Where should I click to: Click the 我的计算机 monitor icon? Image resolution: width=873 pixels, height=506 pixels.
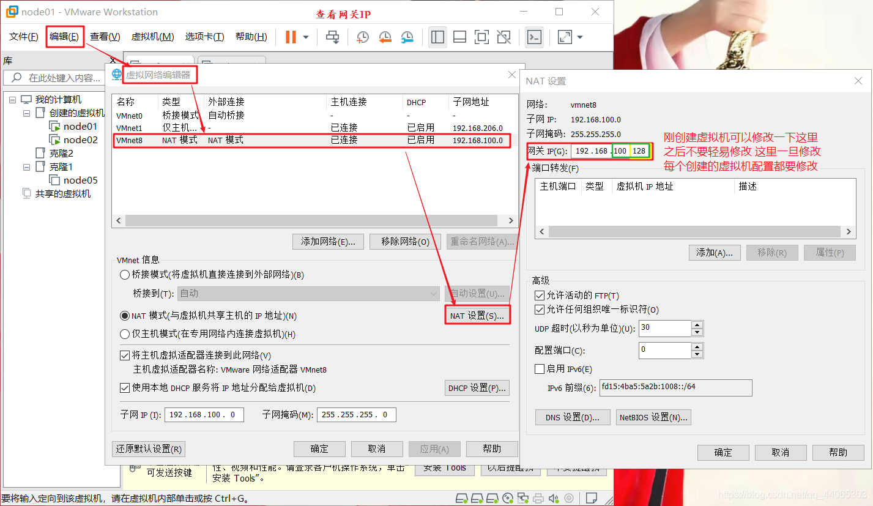(26, 100)
